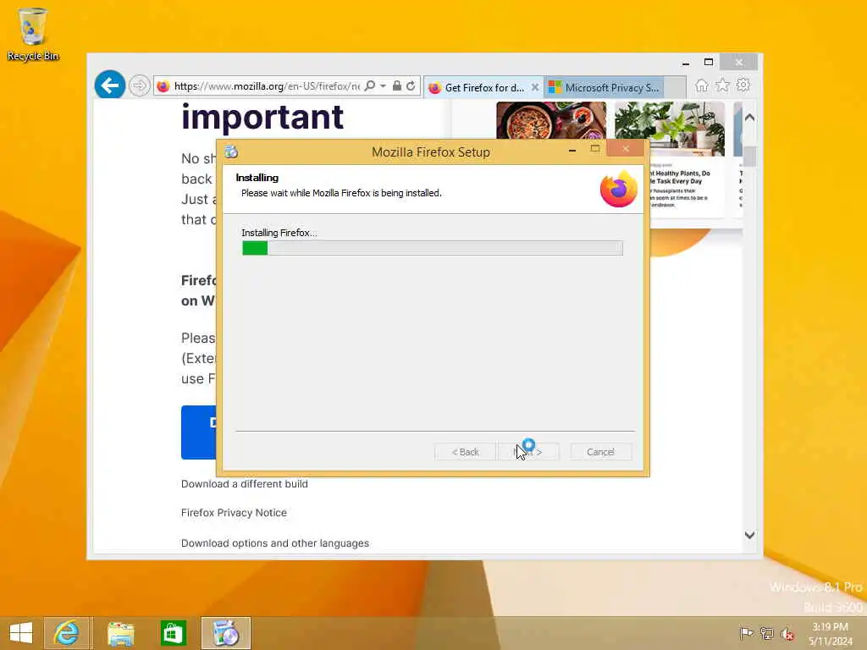Screen dimensions: 867x650
Task: Open the address bar dropdown arrow
Action: [383, 85]
